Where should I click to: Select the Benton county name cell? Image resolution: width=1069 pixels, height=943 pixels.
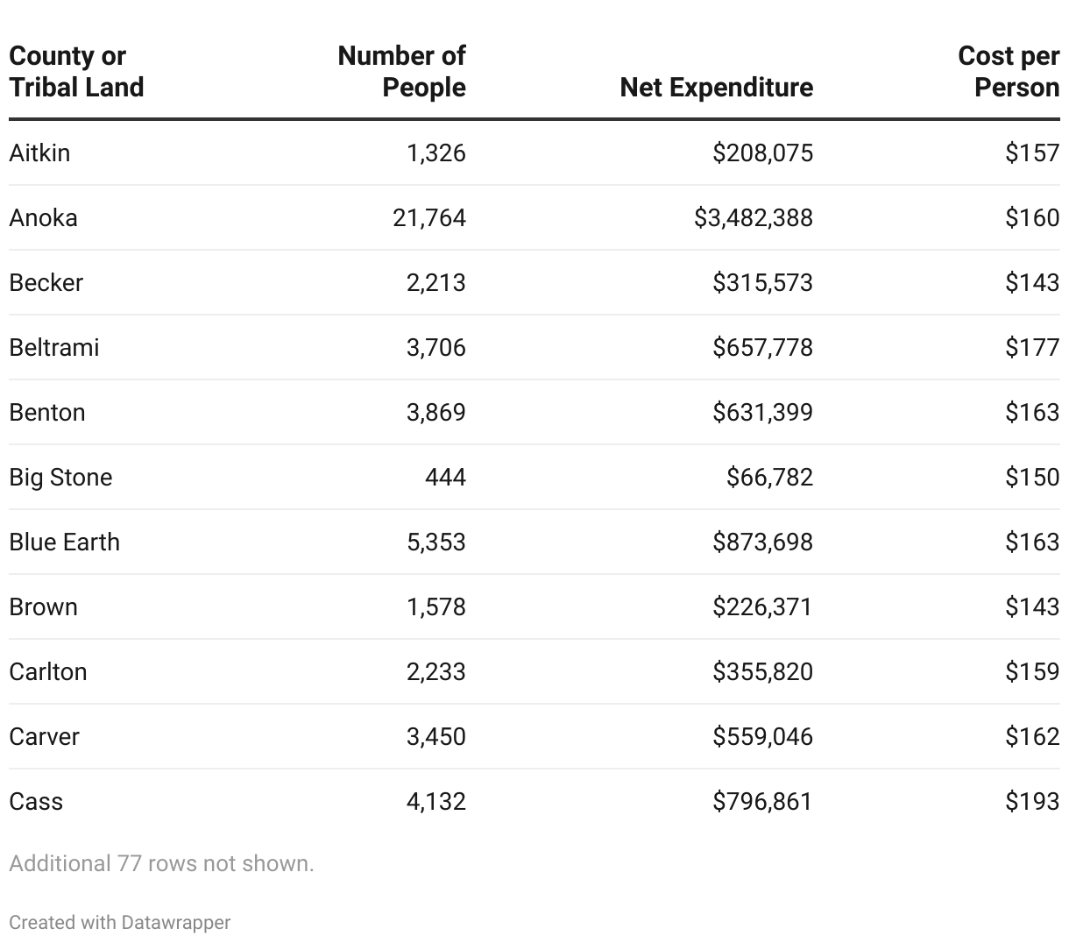point(47,413)
